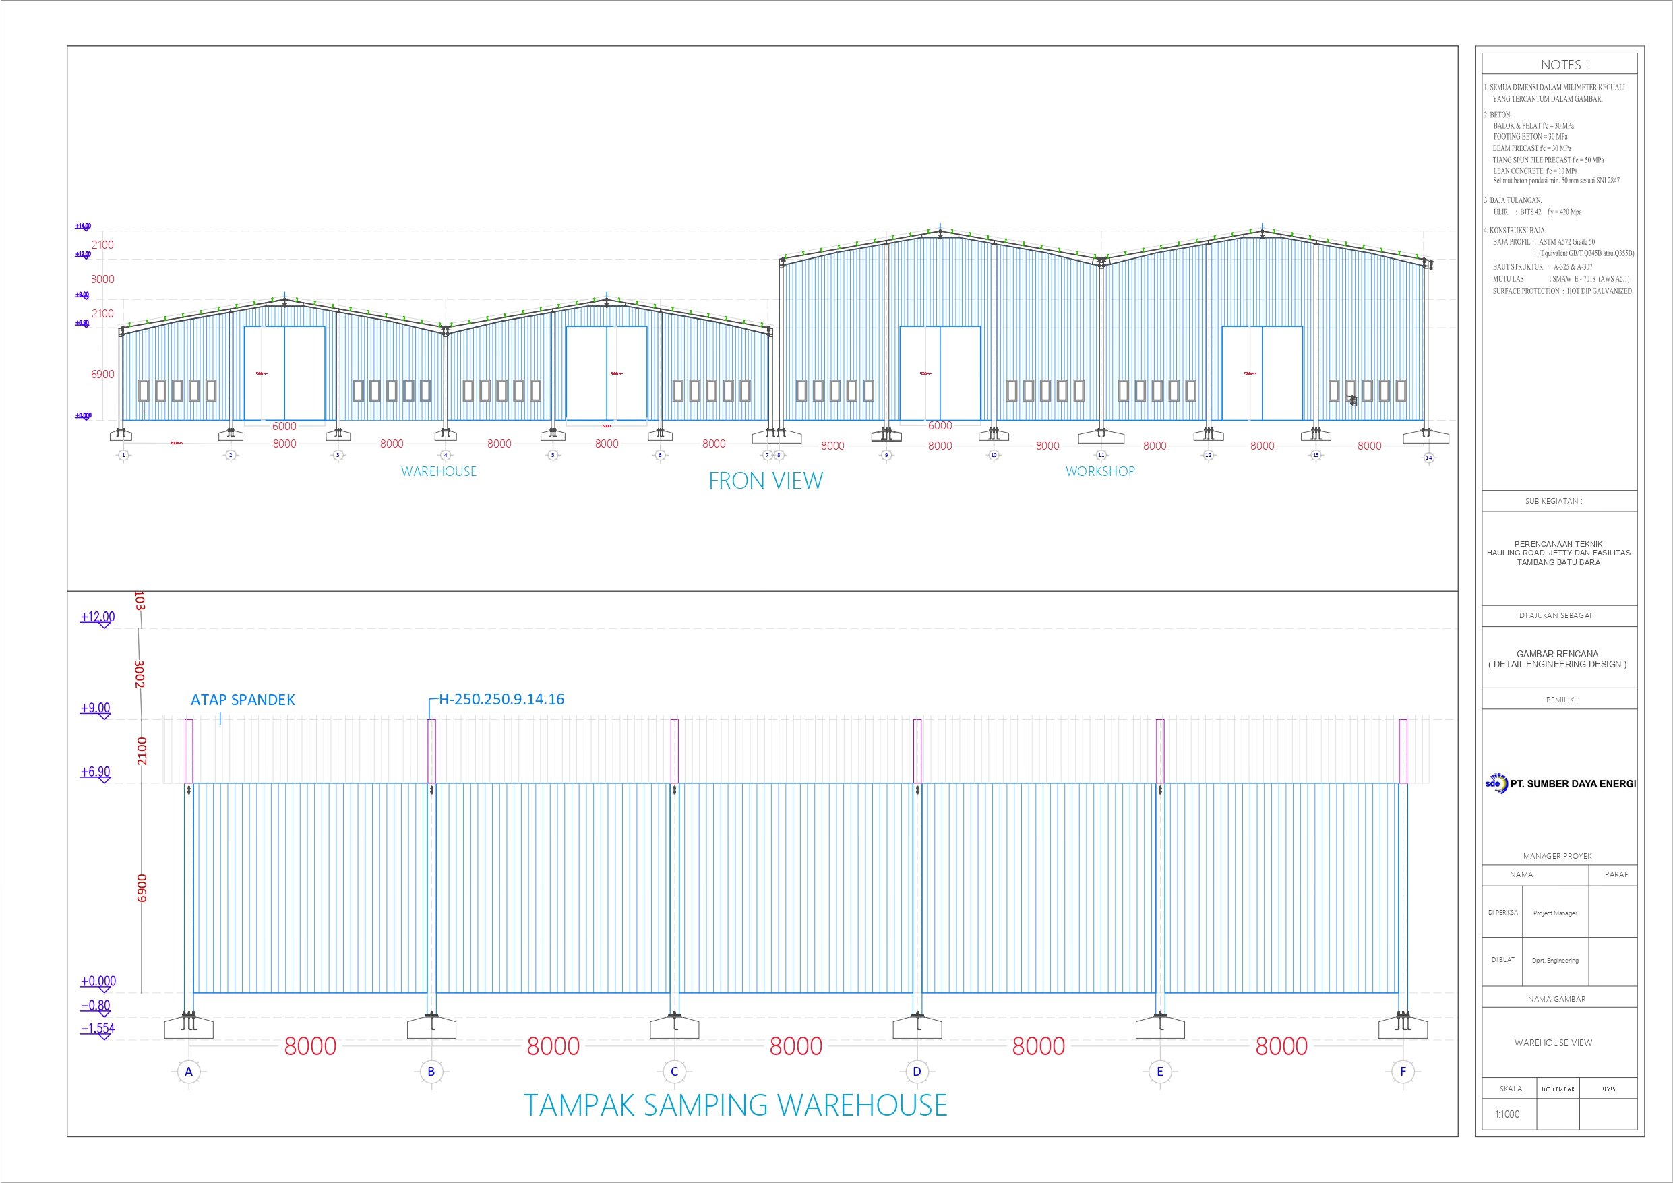1673x1183 pixels.
Task: Click the grid bubble labeled A
Action: click(189, 1072)
